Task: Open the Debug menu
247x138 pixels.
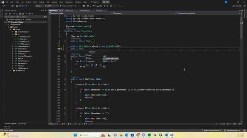Action: coord(42,2)
